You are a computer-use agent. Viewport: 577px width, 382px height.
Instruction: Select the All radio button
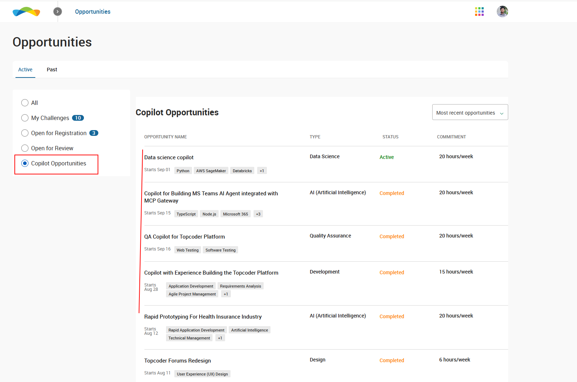(x=25, y=103)
